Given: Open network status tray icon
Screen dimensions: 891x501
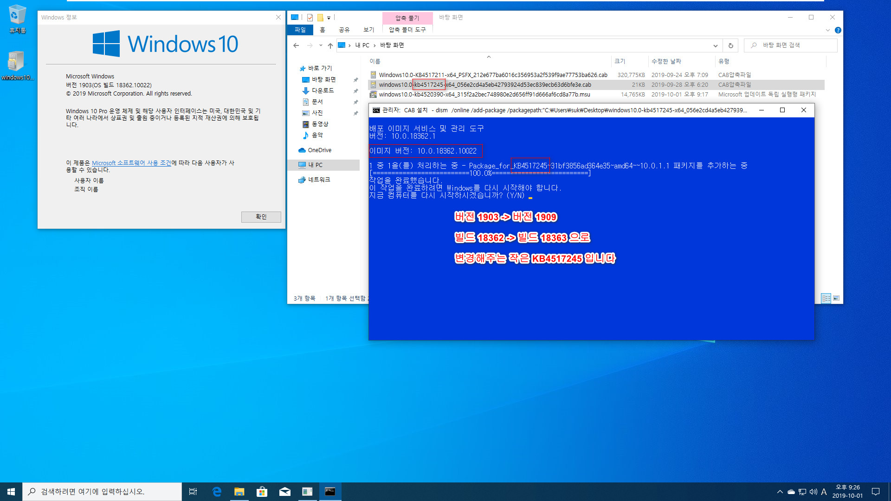Looking at the screenshot, I should pyautogui.click(x=802, y=492).
